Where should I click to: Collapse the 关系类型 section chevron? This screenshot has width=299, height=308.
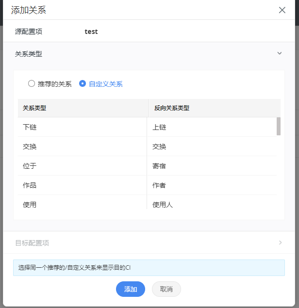280,53
